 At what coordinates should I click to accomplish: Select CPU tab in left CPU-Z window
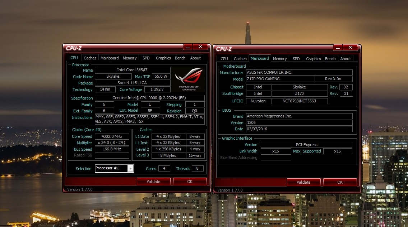[74, 58]
